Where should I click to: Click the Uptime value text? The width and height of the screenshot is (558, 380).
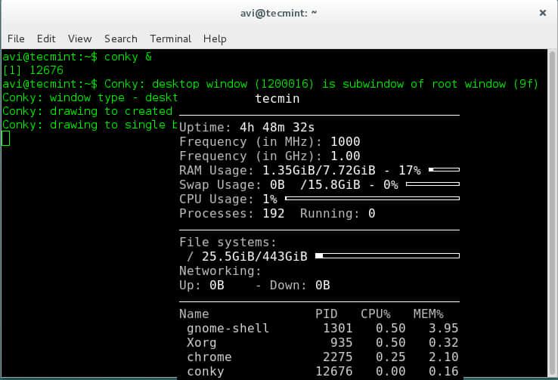(x=277, y=127)
